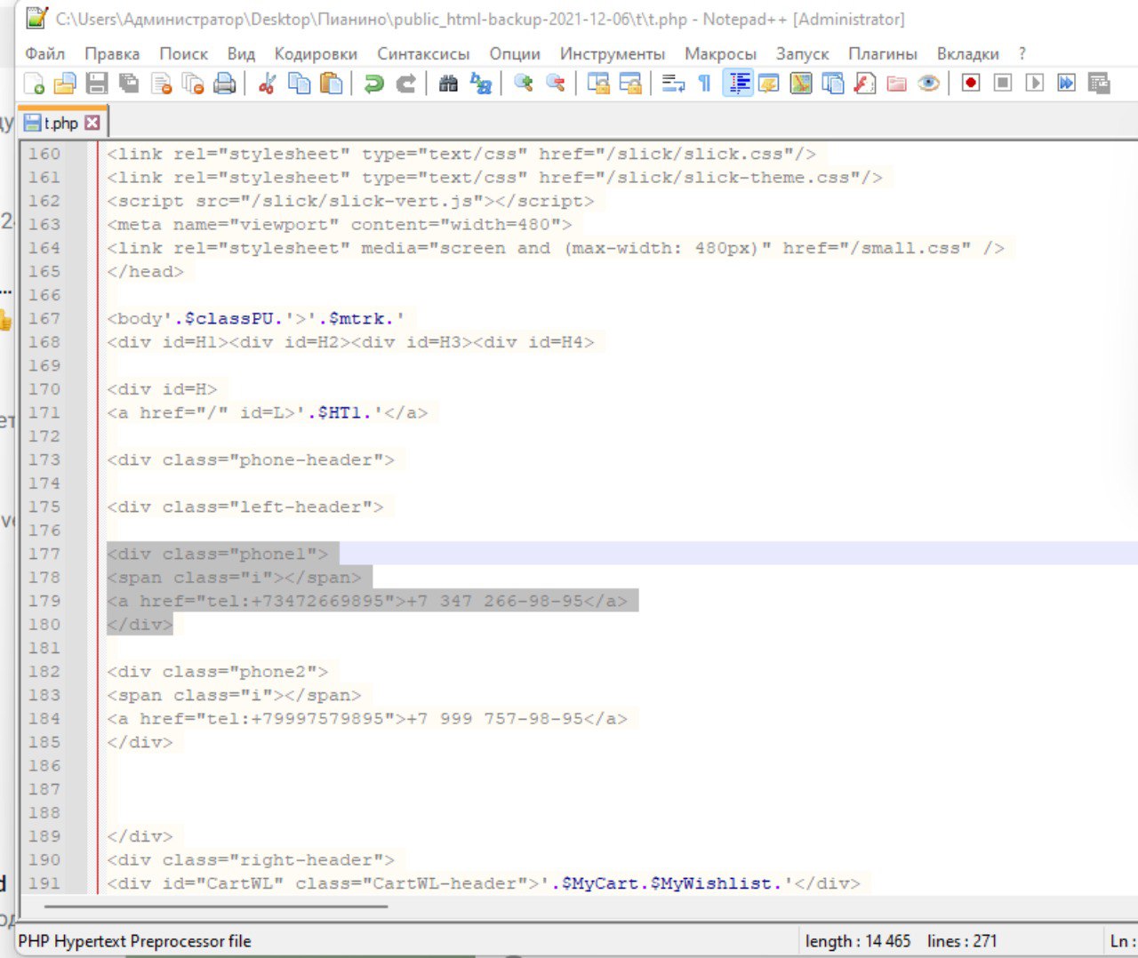Open the Запуск menu
Image resolution: width=1138 pixels, height=958 pixels.
[x=802, y=54]
